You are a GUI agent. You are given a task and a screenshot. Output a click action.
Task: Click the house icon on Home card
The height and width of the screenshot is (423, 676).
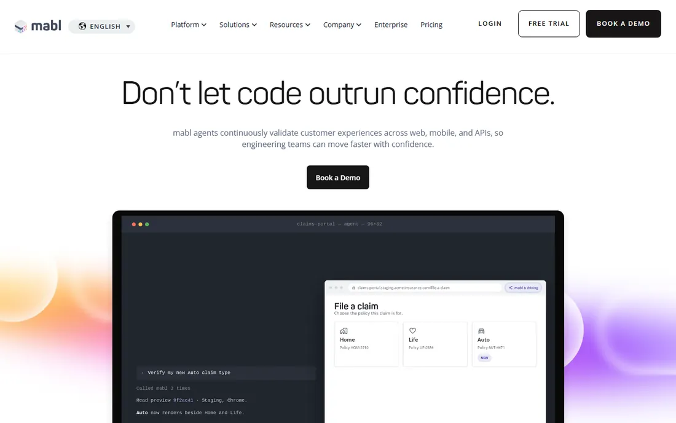point(344,331)
